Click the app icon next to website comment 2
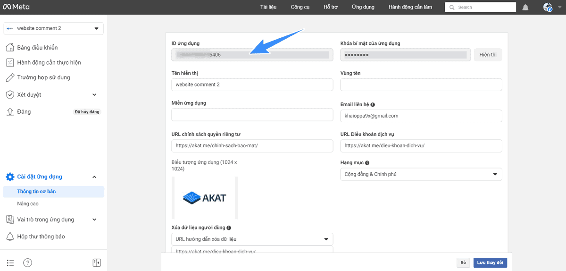The image size is (566, 271). (x=11, y=28)
